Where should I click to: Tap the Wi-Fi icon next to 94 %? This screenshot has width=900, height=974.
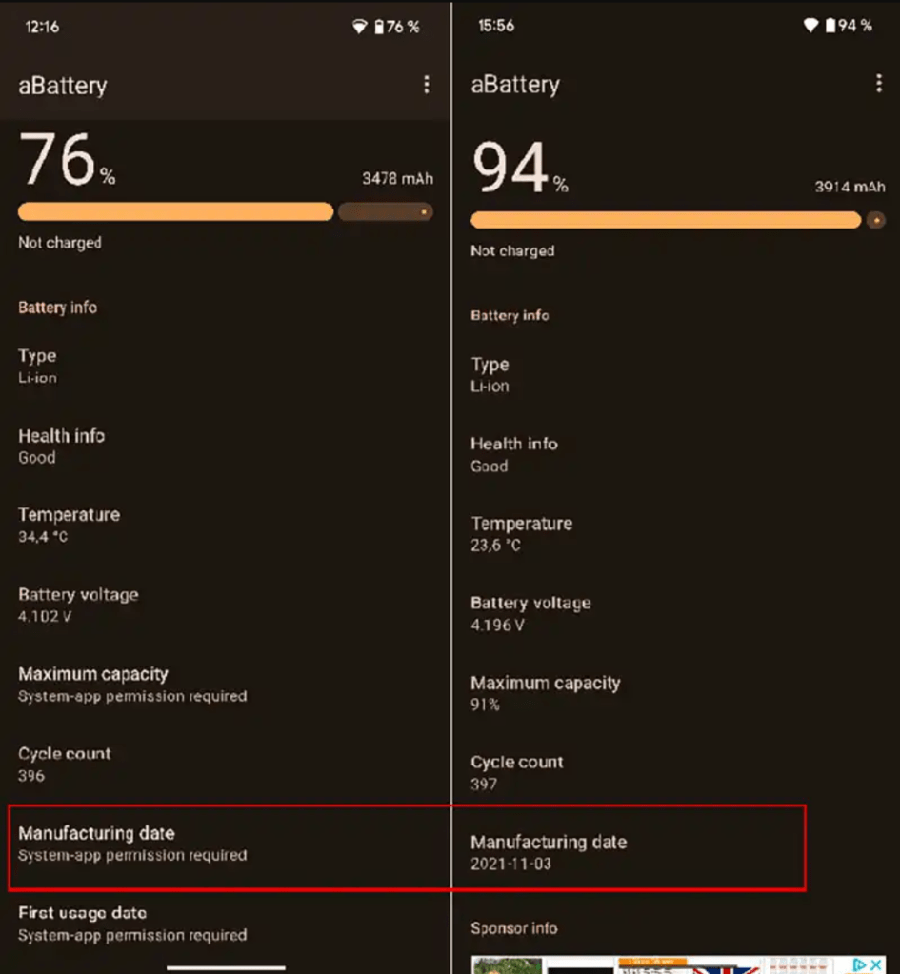(x=811, y=26)
